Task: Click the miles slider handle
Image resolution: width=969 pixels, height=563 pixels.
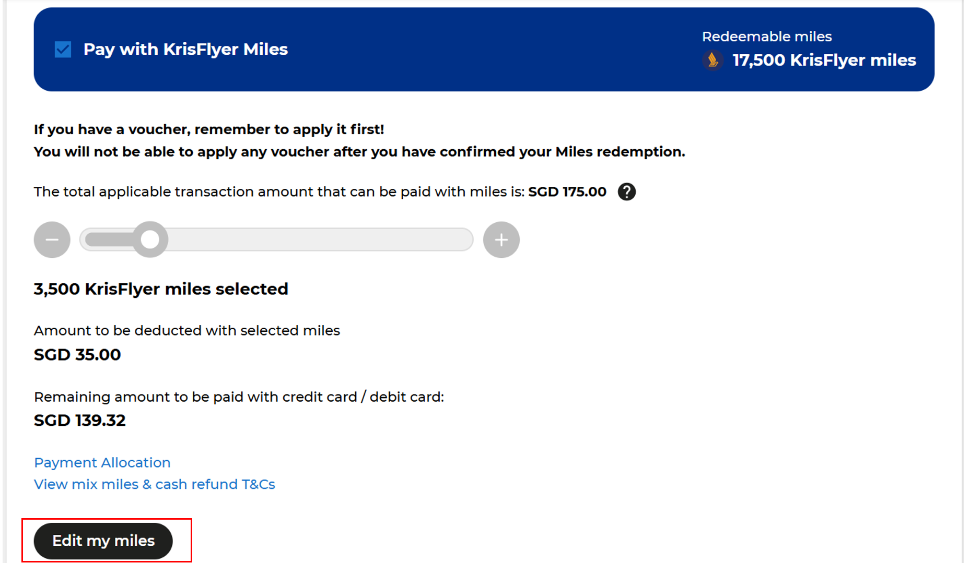Action: pyautogui.click(x=150, y=240)
